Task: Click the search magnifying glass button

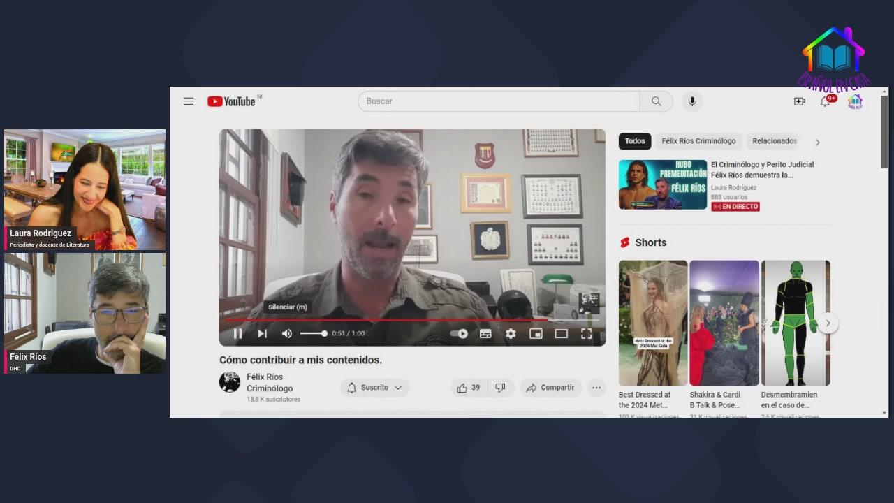Action: 656,101
